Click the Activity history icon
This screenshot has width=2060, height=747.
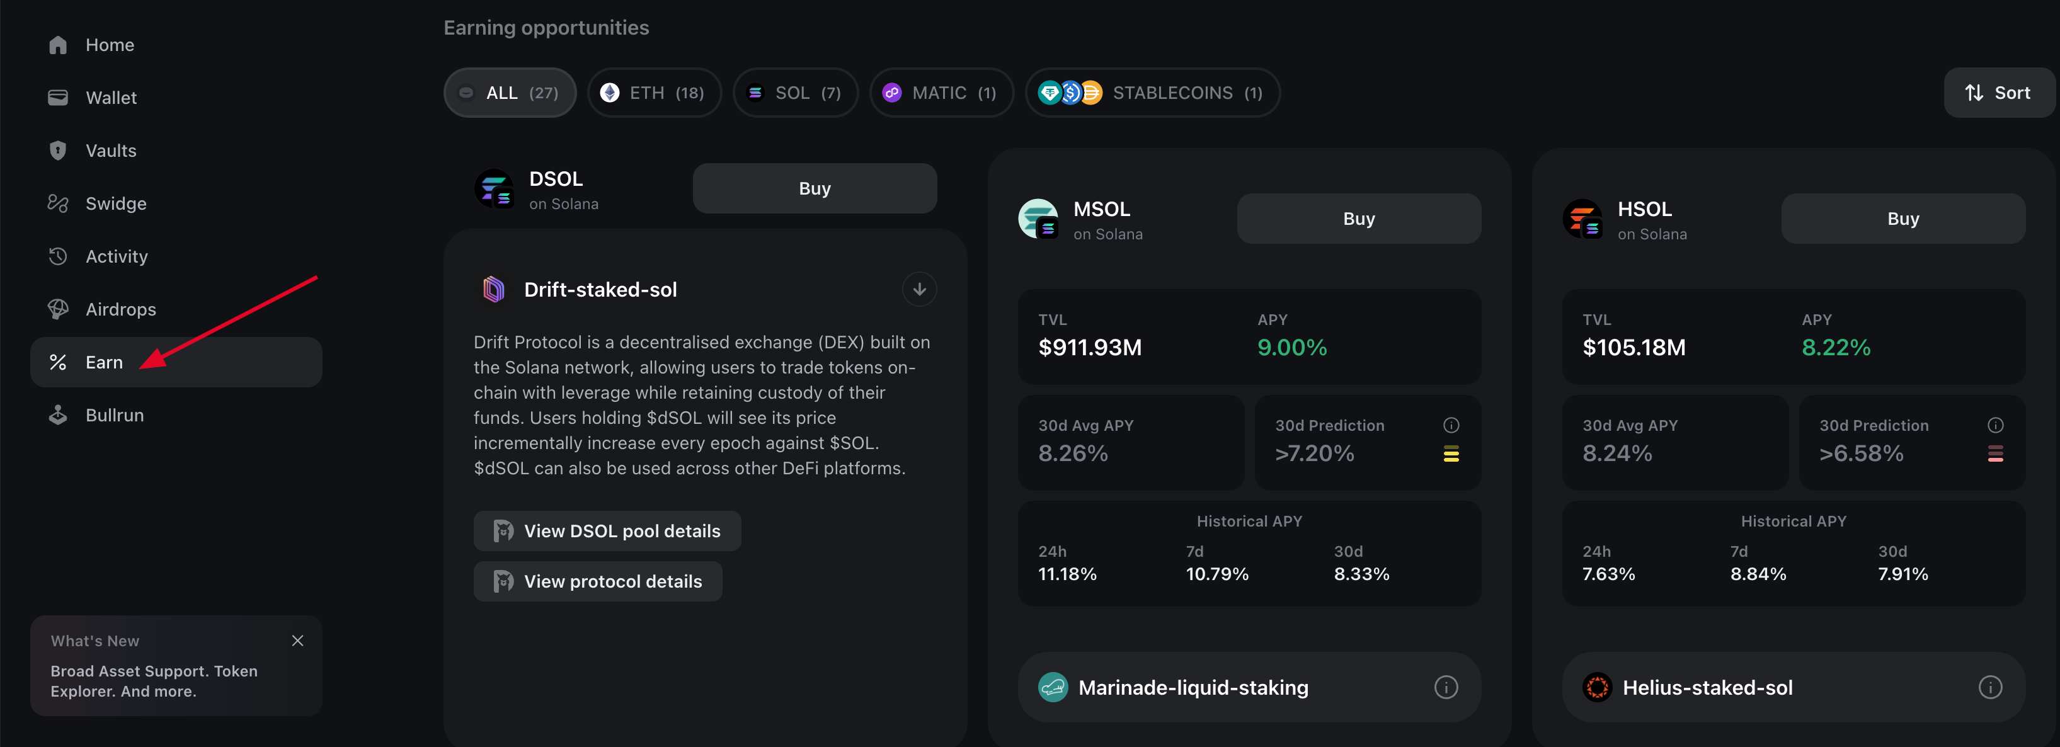coord(57,256)
